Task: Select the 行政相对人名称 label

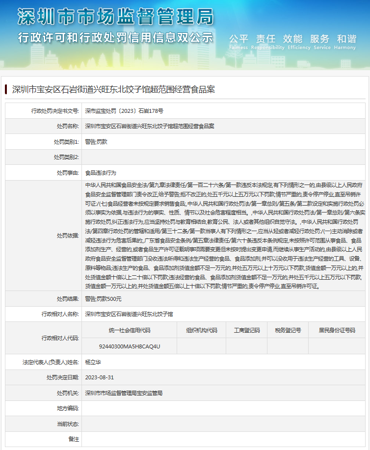Action: [60, 314]
